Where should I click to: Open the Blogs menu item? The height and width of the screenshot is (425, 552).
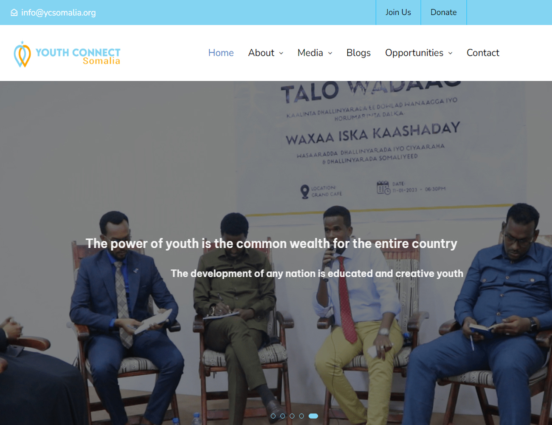point(358,53)
